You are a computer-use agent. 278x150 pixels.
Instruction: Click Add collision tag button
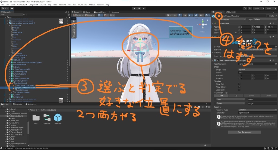(x=221, y=96)
